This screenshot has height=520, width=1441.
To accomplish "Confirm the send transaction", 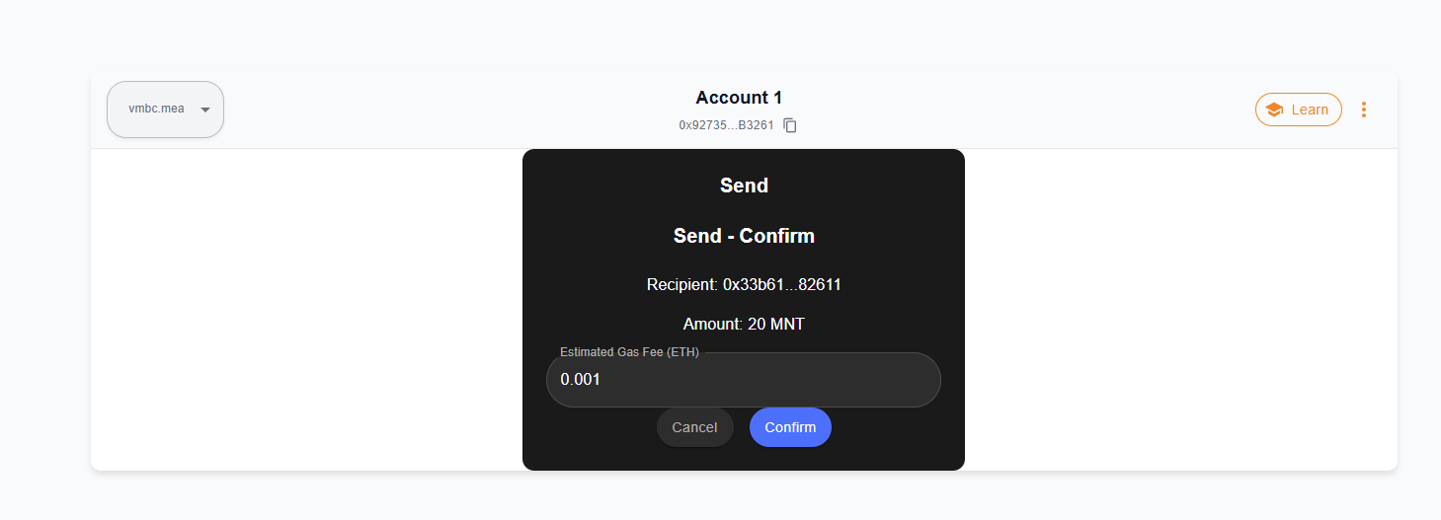I will pyautogui.click(x=790, y=427).
